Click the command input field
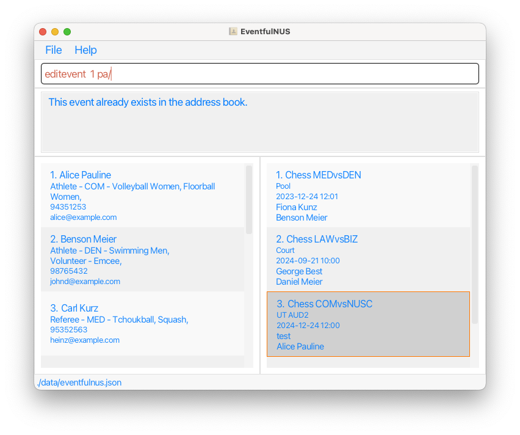Viewport: 520px width, 435px height. (259, 74)
